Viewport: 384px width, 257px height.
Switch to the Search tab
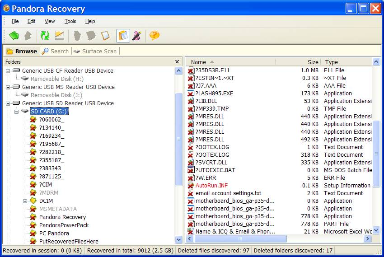[x=55, y=51]
